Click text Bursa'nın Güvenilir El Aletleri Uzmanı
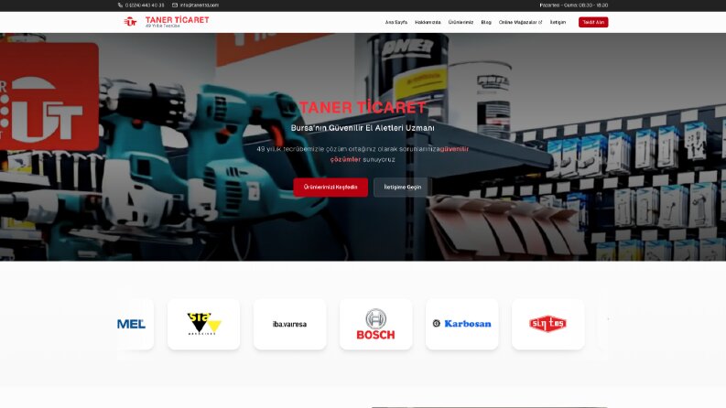The width and height of the screenshot is (726, 408). tap(363, 128)
